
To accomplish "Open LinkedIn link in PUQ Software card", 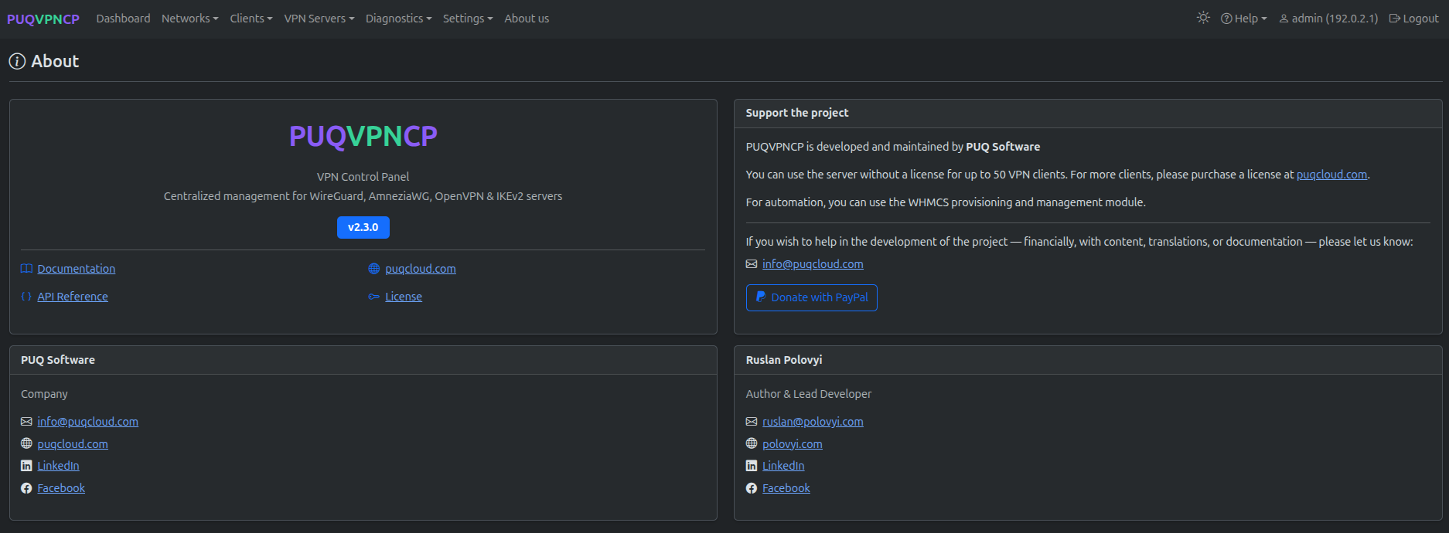I will (x=59, y=466).
